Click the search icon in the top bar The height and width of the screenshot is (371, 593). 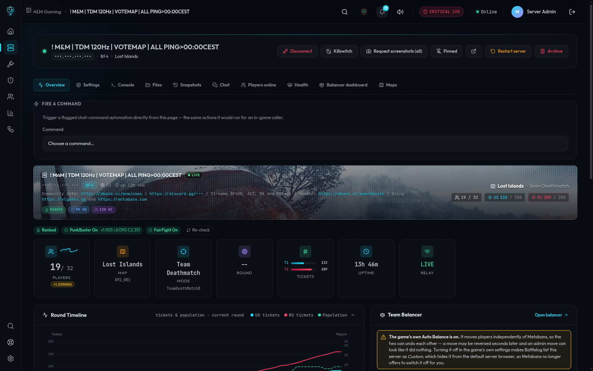(x=345, y=12)
